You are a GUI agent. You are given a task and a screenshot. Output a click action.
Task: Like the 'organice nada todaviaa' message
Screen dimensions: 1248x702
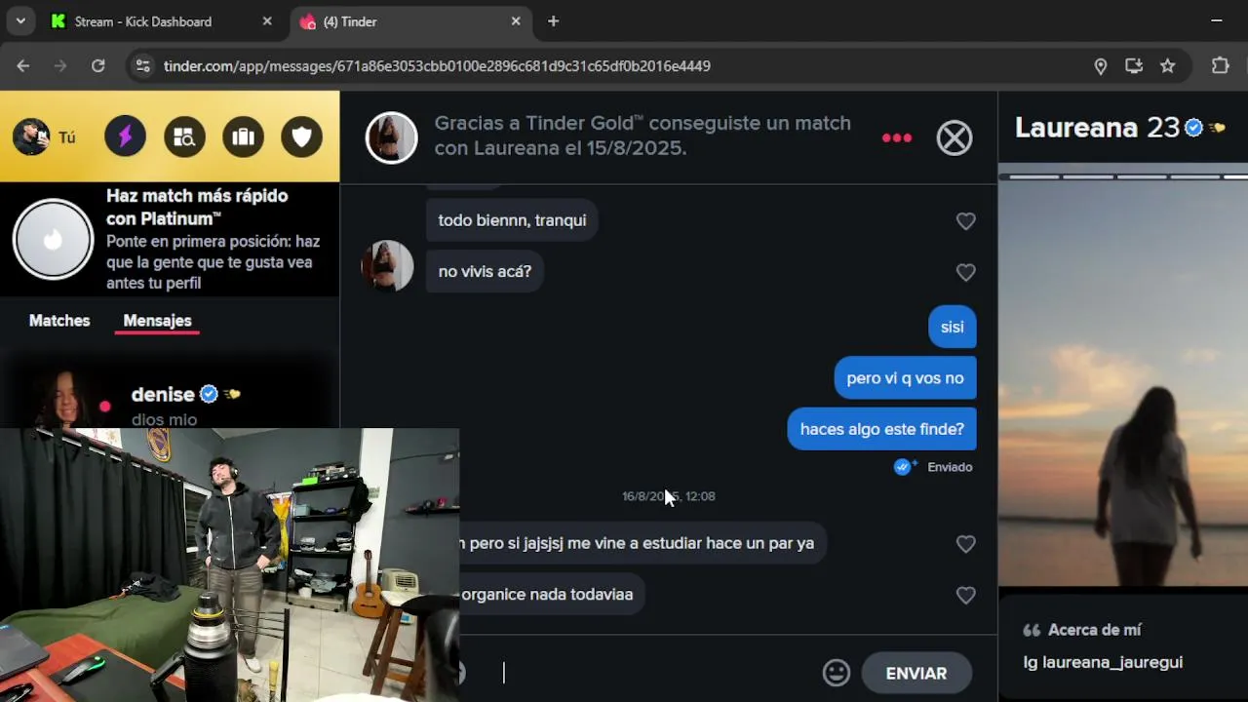pos(966,595)
